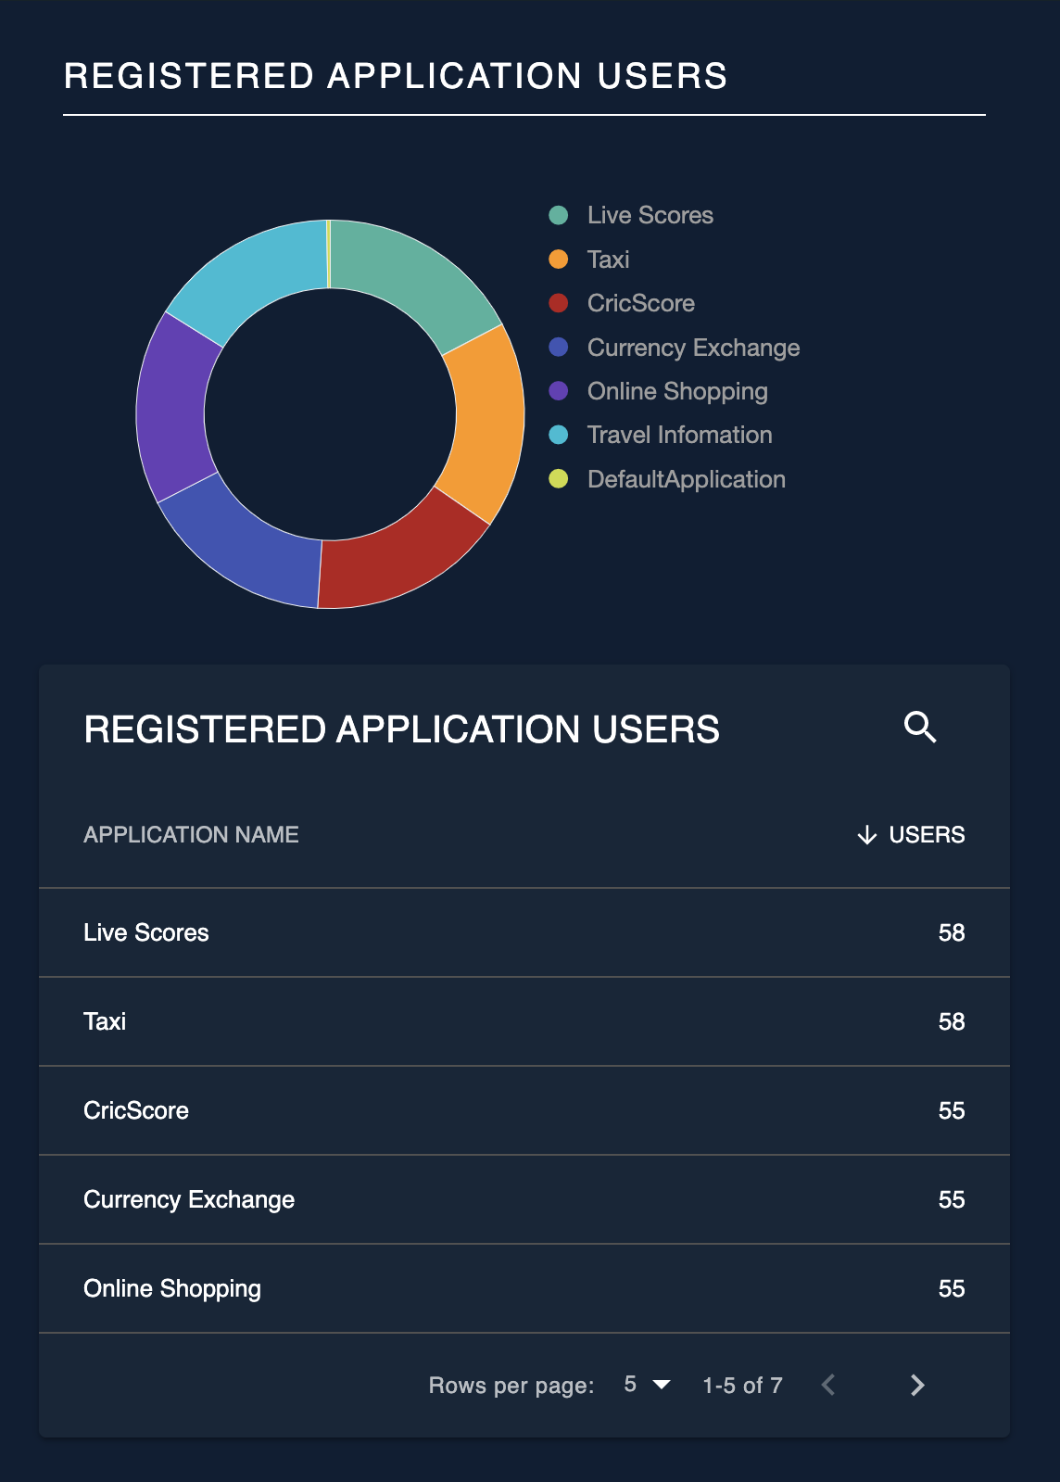Go to the previous table page

pyautogui.click(x=828, y=1385)
